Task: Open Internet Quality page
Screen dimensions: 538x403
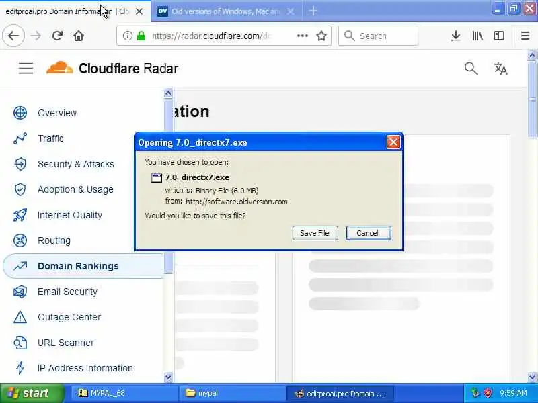Action: 70,215
